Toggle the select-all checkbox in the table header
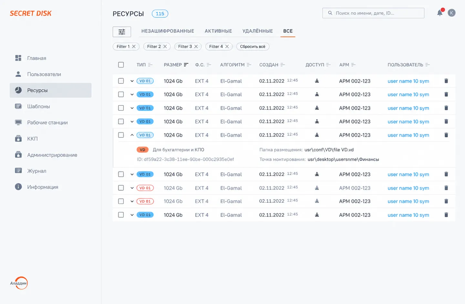Viewport: 465px width, 304px height. point(121,65)
